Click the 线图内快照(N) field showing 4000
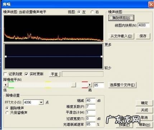Viewport: 154px width, 130px height. (x=144, y=25)
